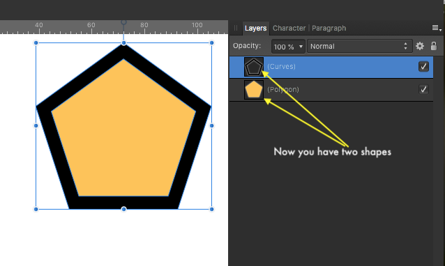Select the (Polygon) layer name

(283, 90)
